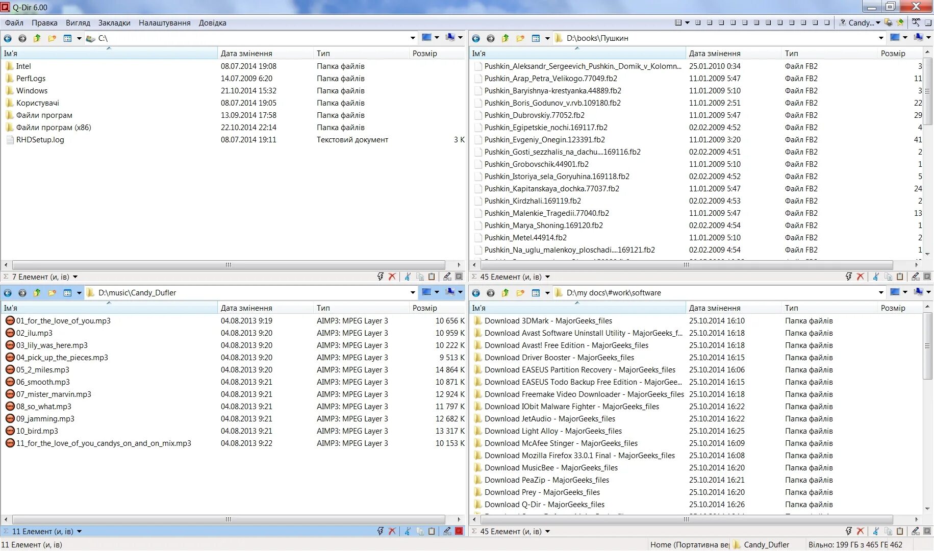Go up one folder level in C:\ pane
The image size is (934, 551).
[x=37, y=38]
